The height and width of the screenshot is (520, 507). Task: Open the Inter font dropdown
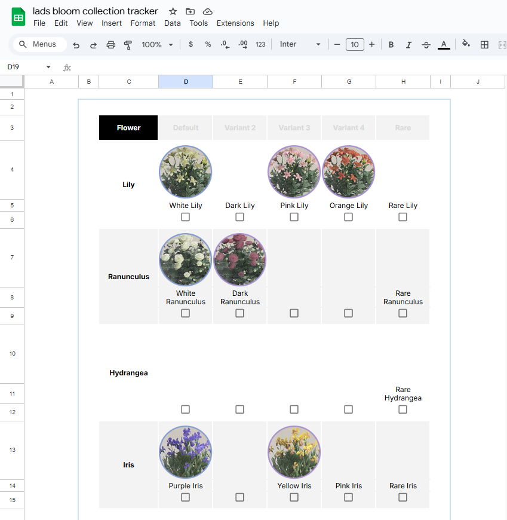pos(300,44)
